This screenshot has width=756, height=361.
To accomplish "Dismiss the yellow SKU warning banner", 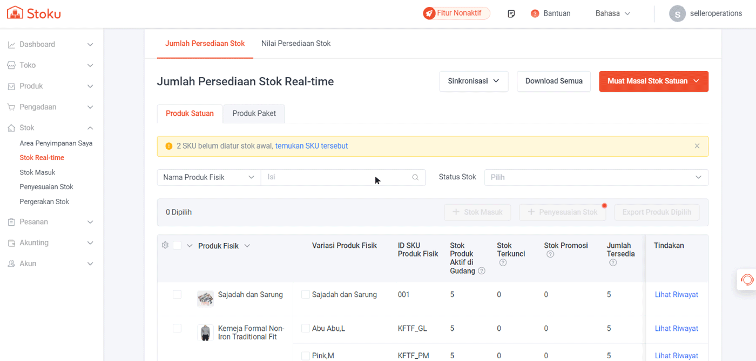I will pyautogui.click(x=697, y=146).
